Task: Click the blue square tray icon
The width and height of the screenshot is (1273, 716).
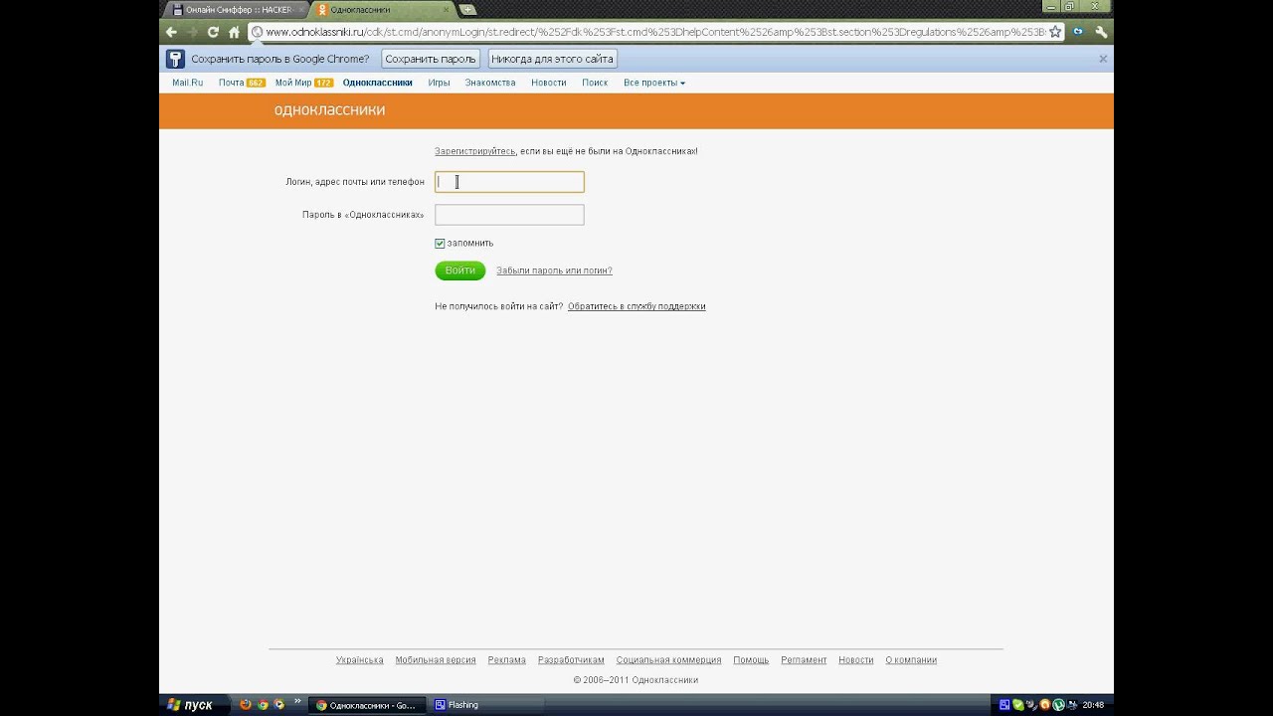Action: pos(1004,705)
